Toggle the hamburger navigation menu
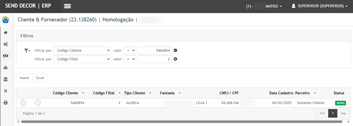Screen dimensions: 353x126 (67, 6)
